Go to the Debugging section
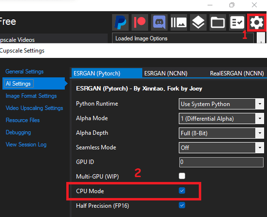267x217 pixels. [x=19, y=132]
